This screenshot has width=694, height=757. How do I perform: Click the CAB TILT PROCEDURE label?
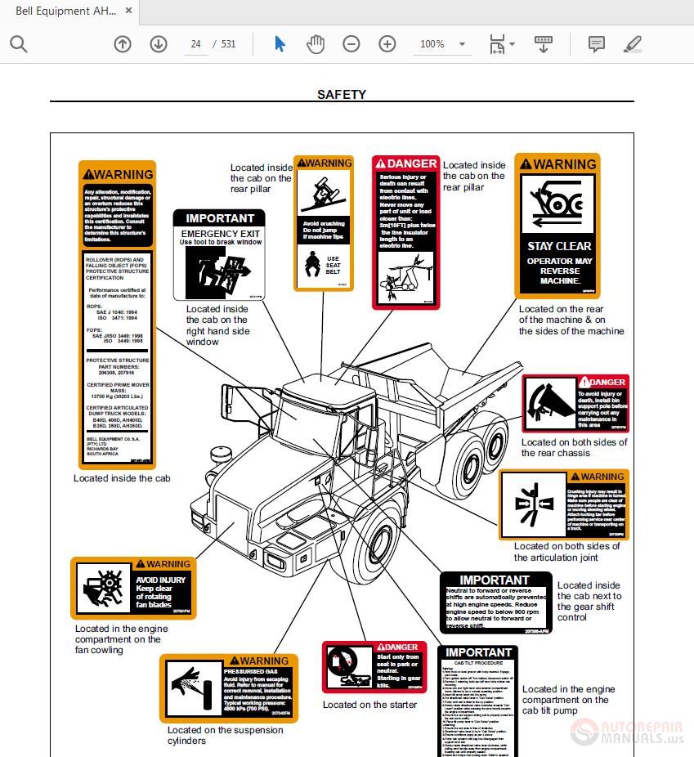coord(477,701)
